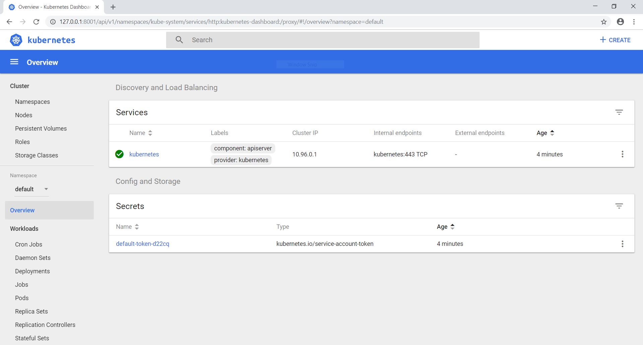Go to Deployments in Workloads
The image size is (643, 345).
click(x=32, y=271)
